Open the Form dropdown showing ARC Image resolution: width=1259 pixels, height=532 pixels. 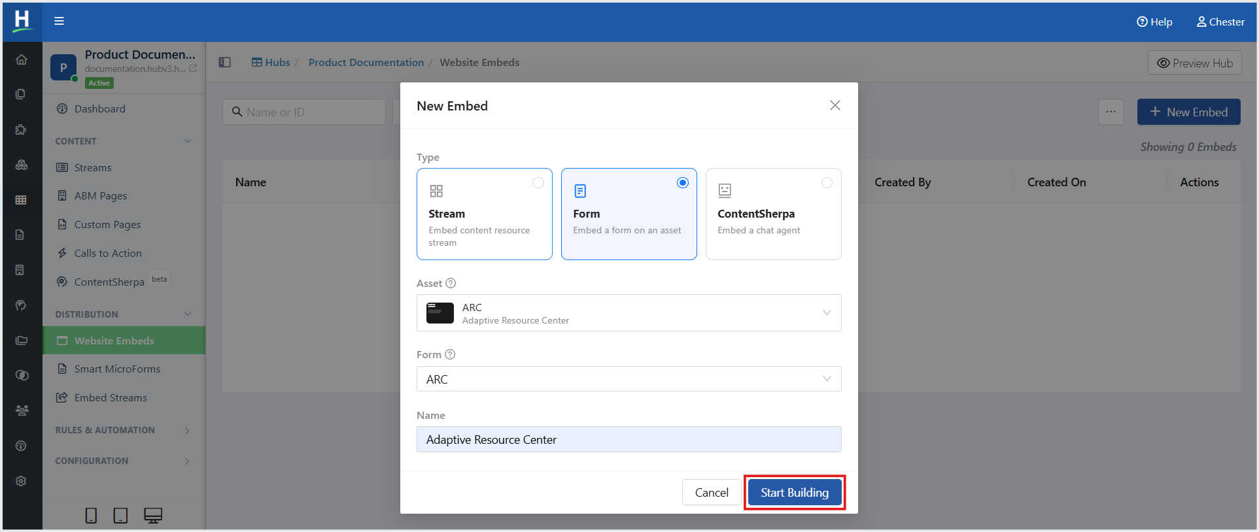point(629,379)
